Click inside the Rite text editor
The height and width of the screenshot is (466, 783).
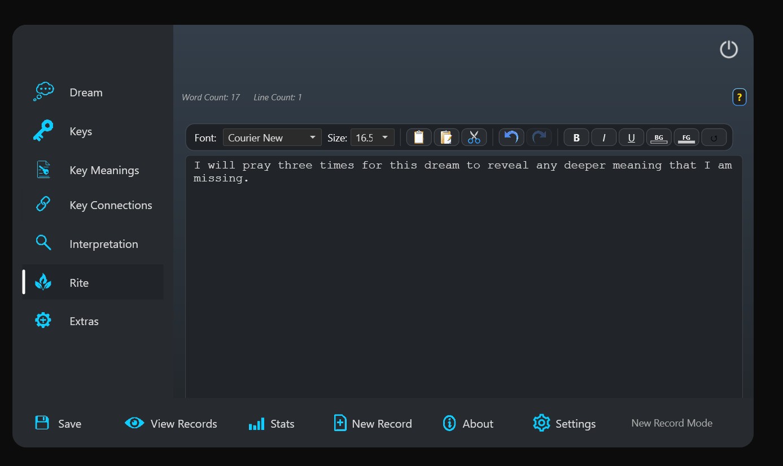click(464, 277)
